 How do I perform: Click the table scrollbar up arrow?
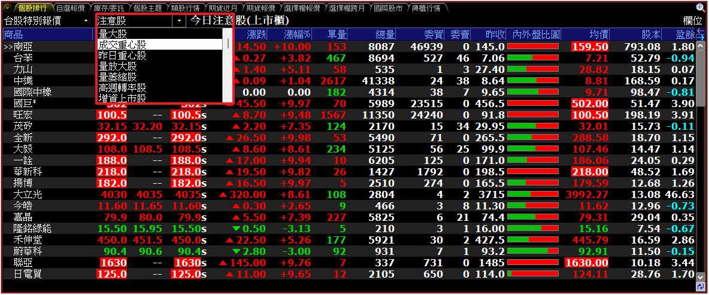click(x=701, y=45)
